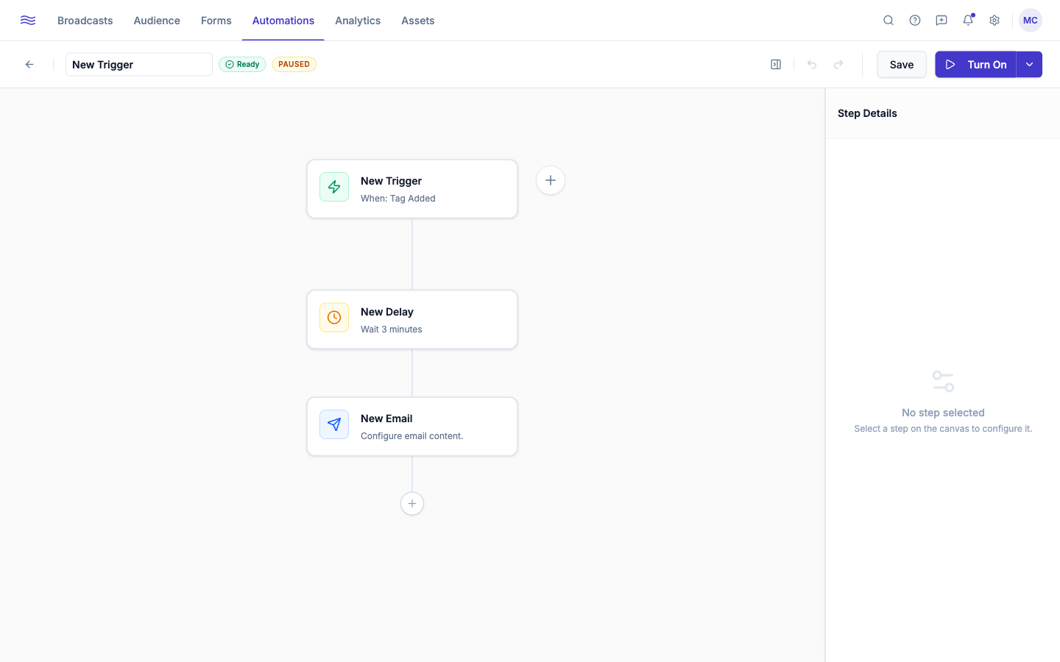Add a trigger with the plus beside New Trigger
The height and width of the screenshot is (662, 1060).
coord(551,180)
